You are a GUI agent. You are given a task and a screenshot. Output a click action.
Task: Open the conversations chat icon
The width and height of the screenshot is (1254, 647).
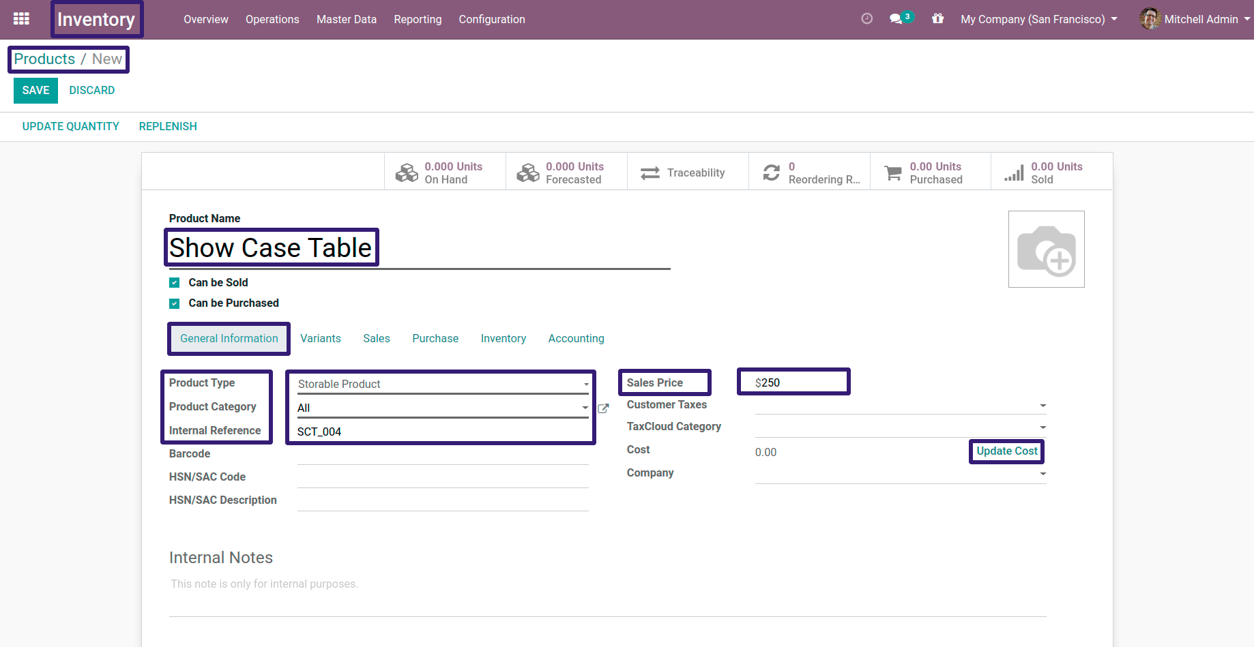pos(896,19)
